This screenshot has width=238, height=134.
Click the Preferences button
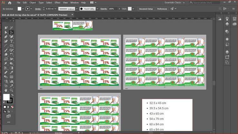point(162,9)
